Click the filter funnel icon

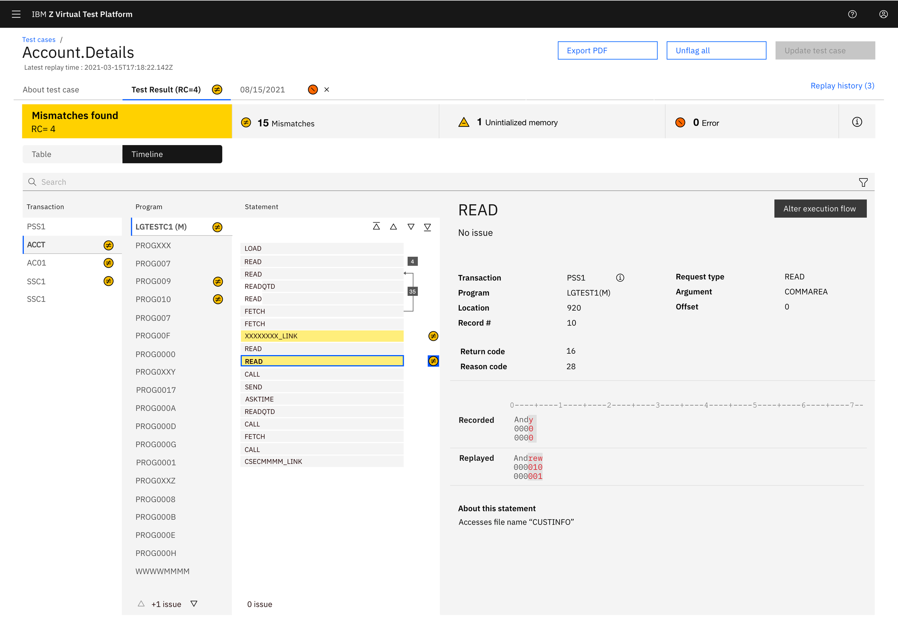(x=863, y=182)
